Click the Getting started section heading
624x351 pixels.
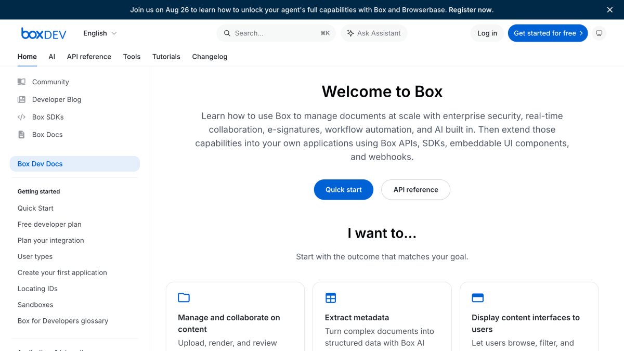click(39, 191)
